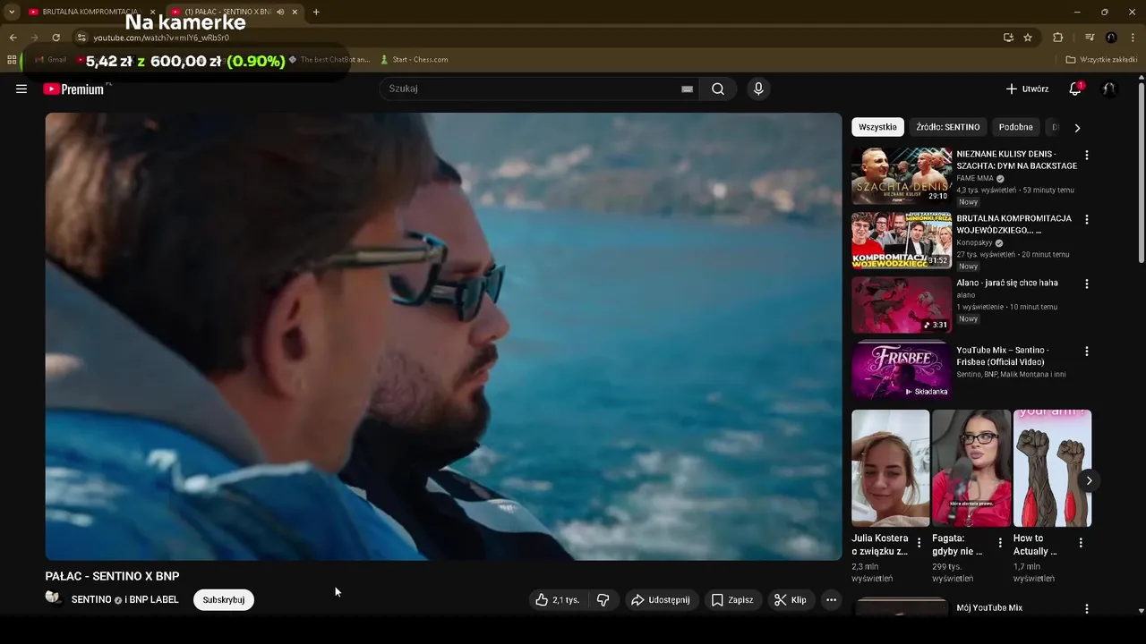1146x644 pixels.
Task: Click the browser address bar URL
Action: point(161,38)
